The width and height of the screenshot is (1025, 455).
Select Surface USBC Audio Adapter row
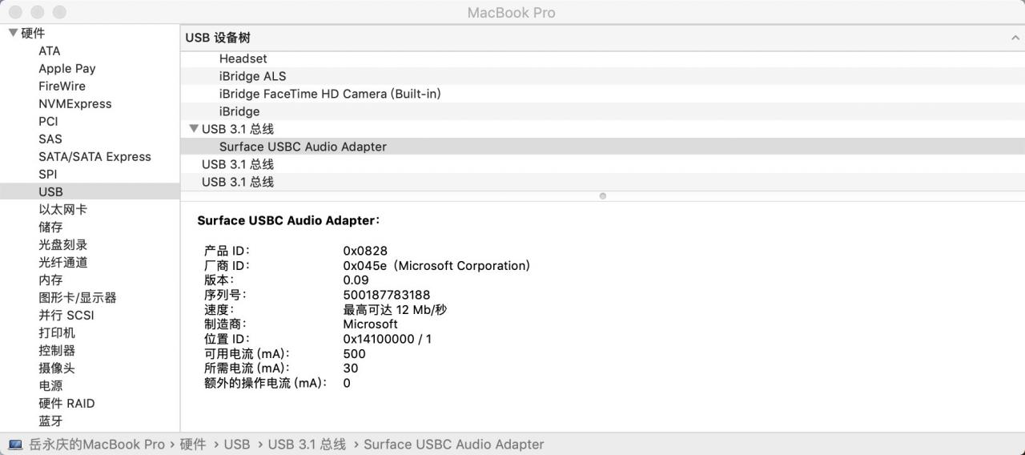[x=602, y=147]
